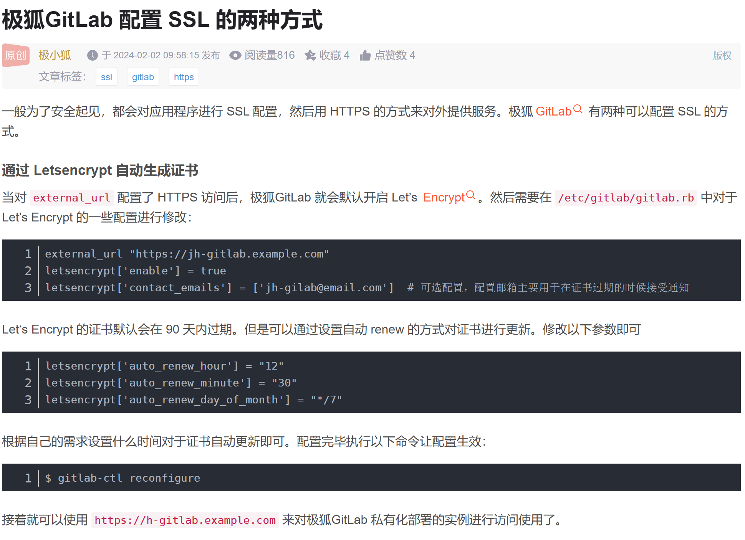Click the orange Encrypt keyword link
745x540 pixels.
(x=444, y=197)
